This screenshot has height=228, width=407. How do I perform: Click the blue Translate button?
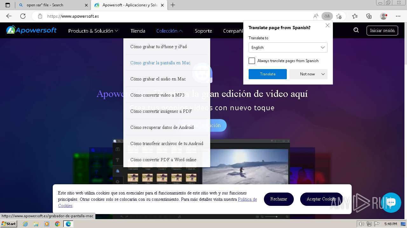coord(268,74)
